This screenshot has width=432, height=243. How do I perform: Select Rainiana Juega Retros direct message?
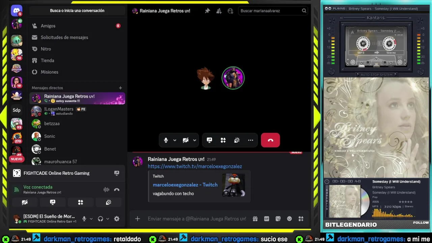(x=77, y=98)
